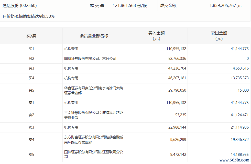This screenshot has width=251, height=164.
Task: Select sell amount 15,000
Action: coord(243,90)
